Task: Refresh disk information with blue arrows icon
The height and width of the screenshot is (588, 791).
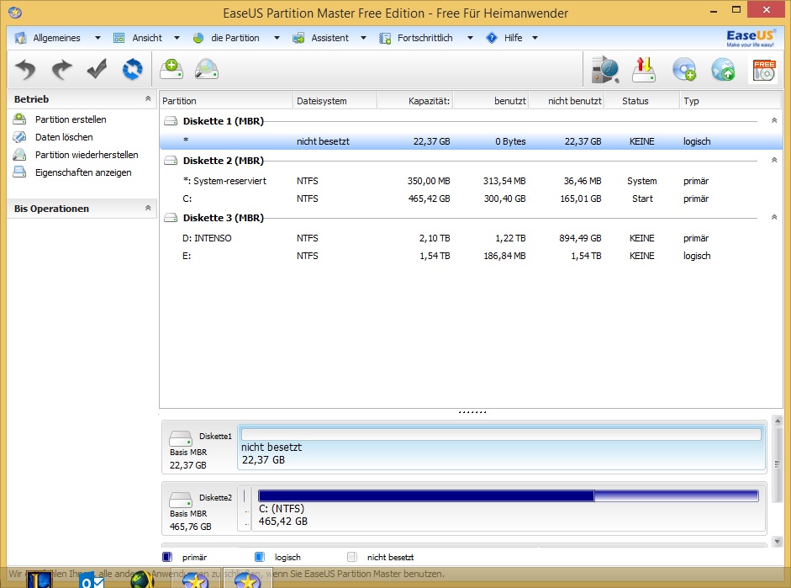Action: coord(132,69)
